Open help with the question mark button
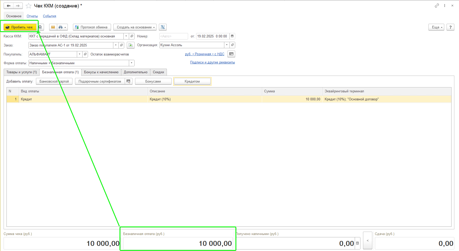459x251 pixels. (450, 27)
